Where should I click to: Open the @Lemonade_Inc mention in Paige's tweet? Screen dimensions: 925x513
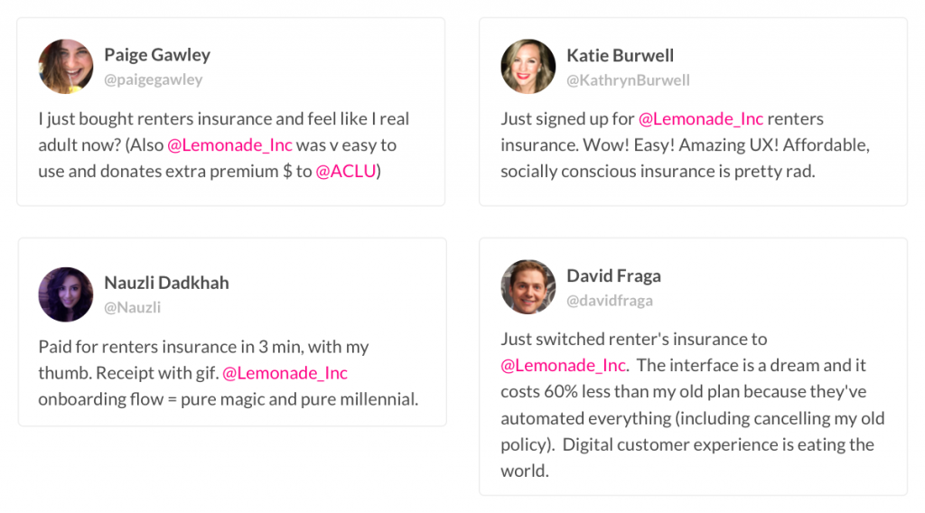229,145
